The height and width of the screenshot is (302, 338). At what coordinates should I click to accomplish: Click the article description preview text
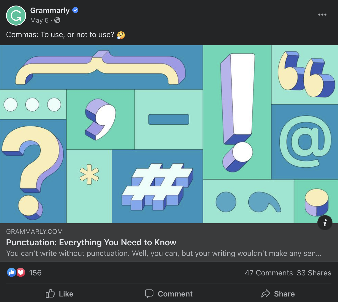click(x=164, y=253)
